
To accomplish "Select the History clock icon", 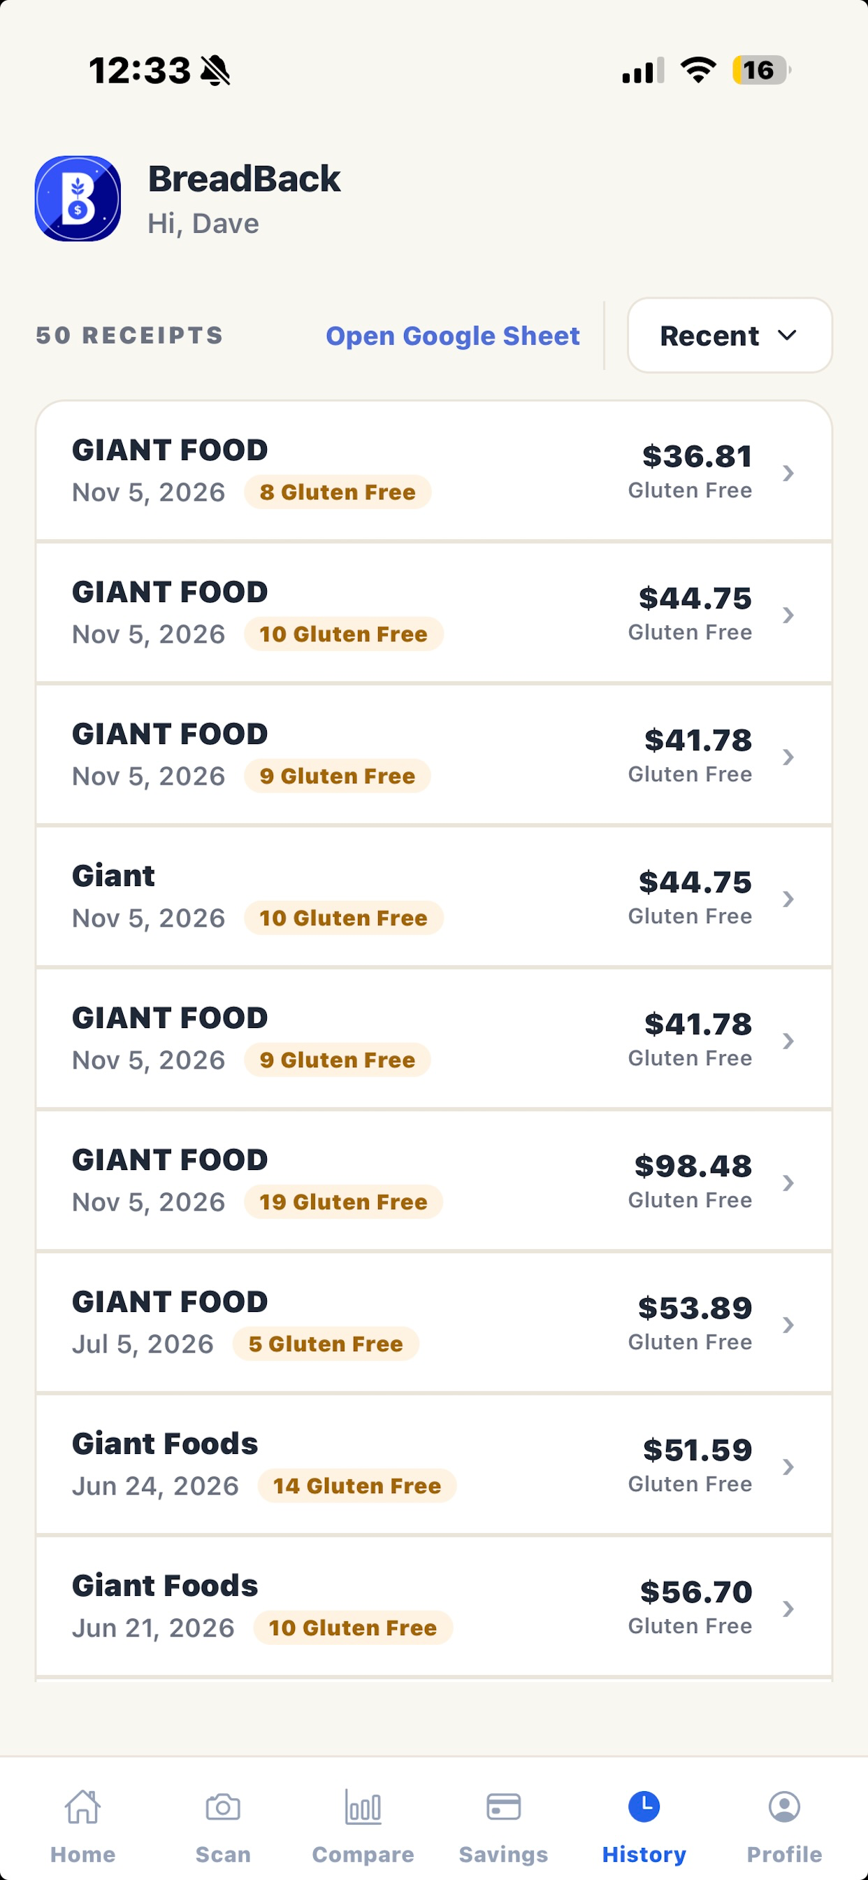I will tap(644, 1807).
